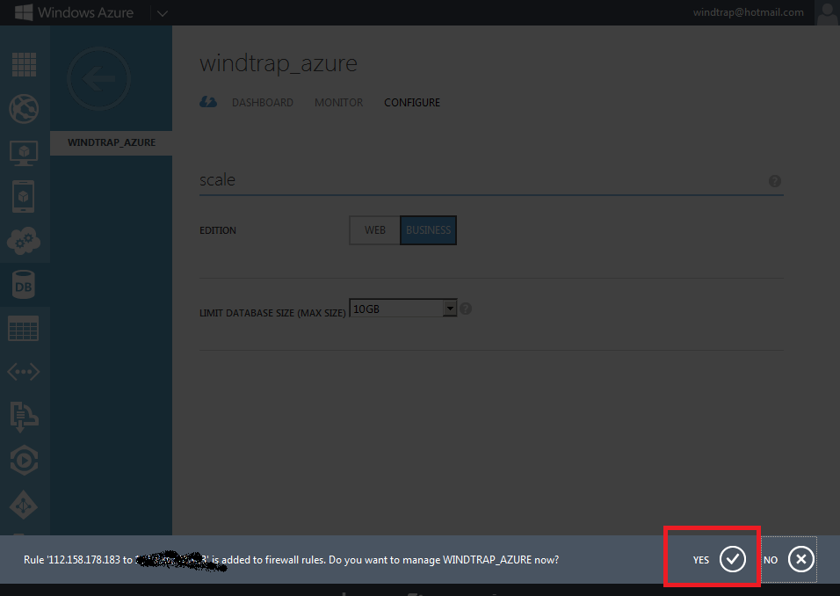Select WINDTRAP_AZURE in the database list
The height and width of the screenshot is (596, 840).
[x=112, y=142]
